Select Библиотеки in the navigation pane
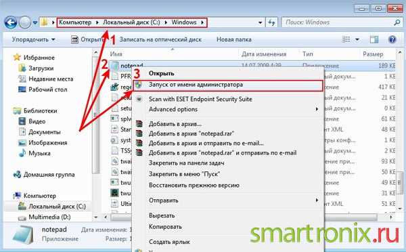 (x=40, y=110)
